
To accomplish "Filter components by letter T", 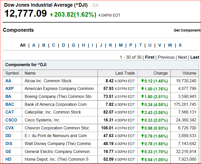I will 140,45.
